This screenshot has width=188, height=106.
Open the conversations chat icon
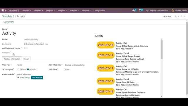(x=134, y=11)
